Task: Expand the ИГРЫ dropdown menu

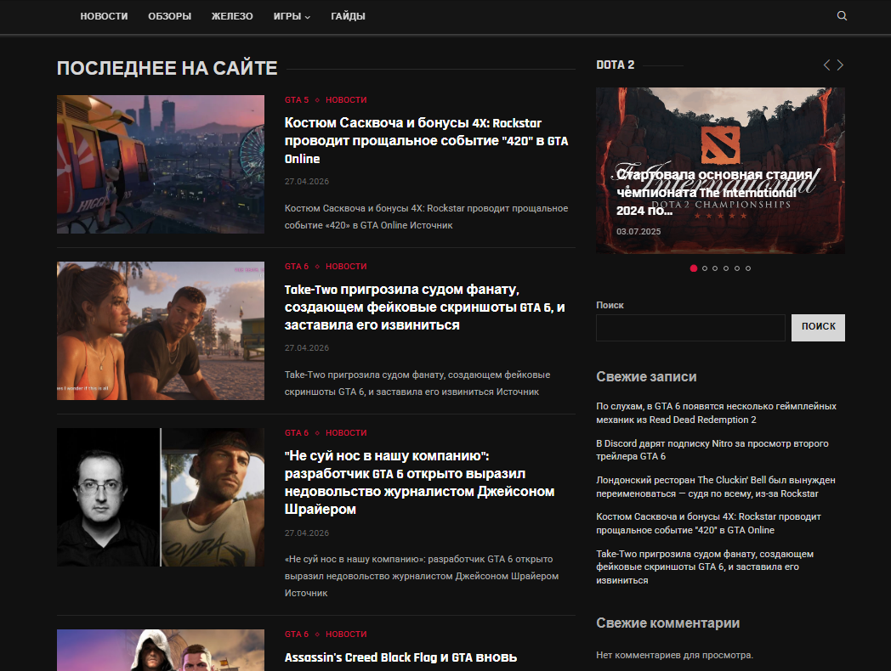Action: click(x=292, y=16)
